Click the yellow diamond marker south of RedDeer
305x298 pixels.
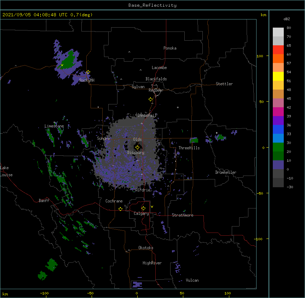coord(150,99)
